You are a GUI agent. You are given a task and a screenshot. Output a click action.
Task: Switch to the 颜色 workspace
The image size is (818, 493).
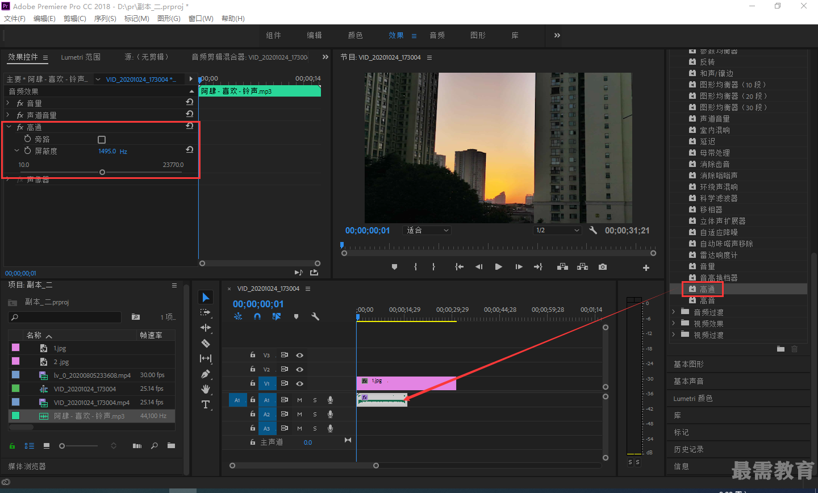[x=355, y=35]
